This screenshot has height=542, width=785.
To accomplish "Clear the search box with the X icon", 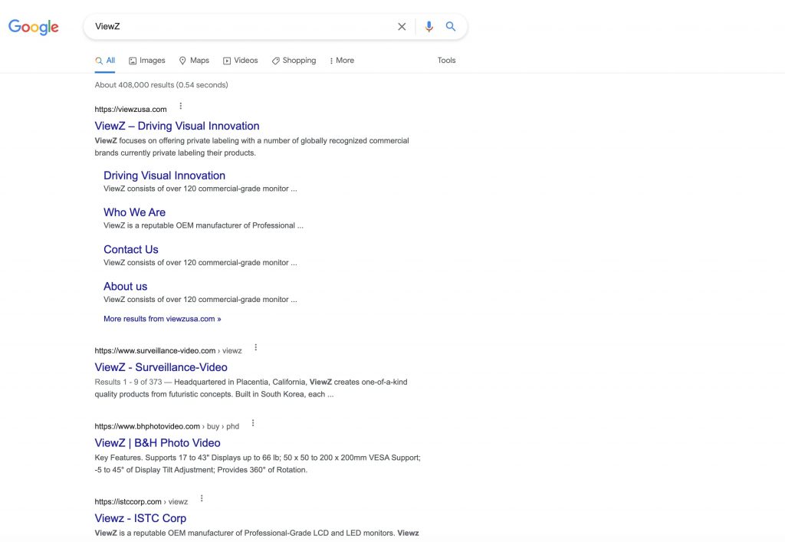I will pos(402,27).
